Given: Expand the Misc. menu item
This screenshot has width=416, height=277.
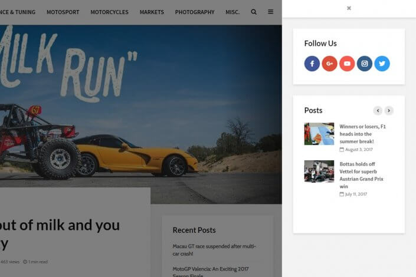Looking at the screenshot, I should 232,12.
